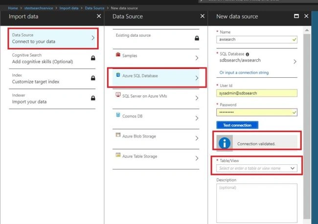Click the Azure Table Storage icon
Image resolution: width=318 pixels, height=224 pixels.
(x=118, y=155)
